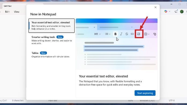Open the H1 heading dropdown
Screen dimensions: 187x105
point(98,34)
